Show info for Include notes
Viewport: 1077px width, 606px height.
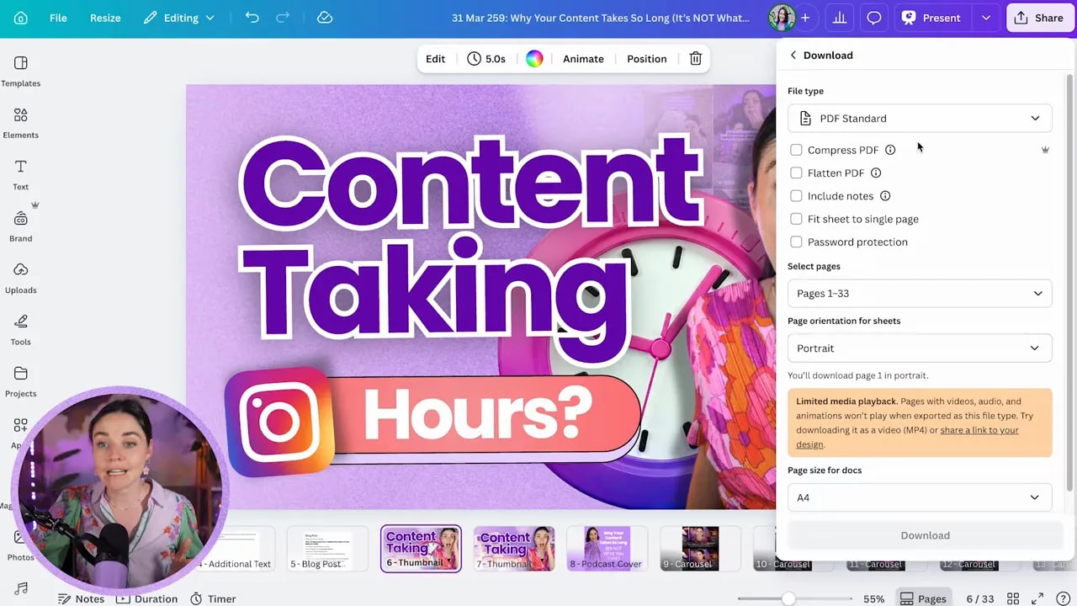pos(885,196)
